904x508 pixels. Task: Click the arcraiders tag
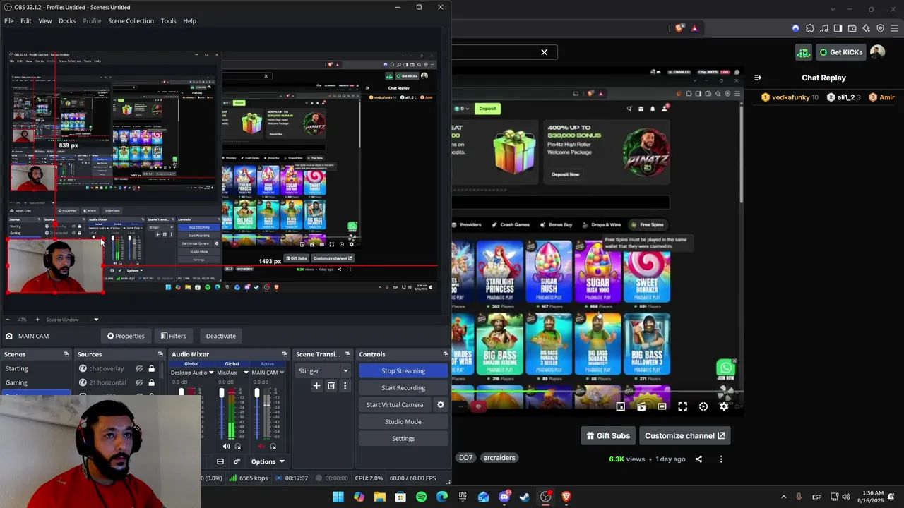pyautogui.click(x=499, y=458)
